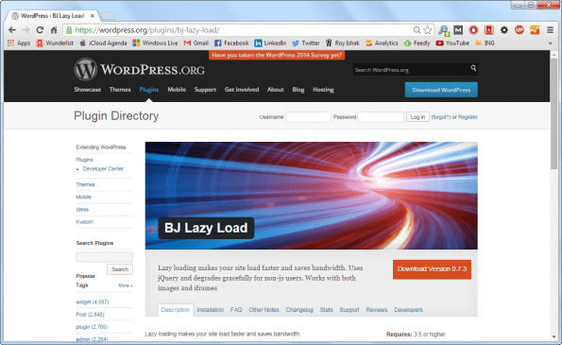Open the Kvetch! sidebar link
This screenshot has height=345, width=562.
point(85,222)
